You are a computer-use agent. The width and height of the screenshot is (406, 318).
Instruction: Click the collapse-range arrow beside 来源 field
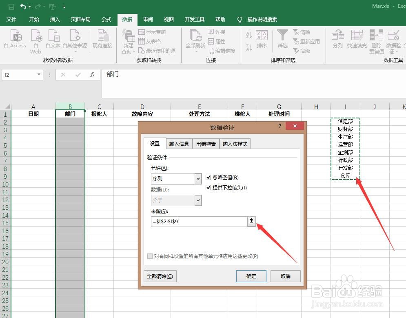click(251, 221)
